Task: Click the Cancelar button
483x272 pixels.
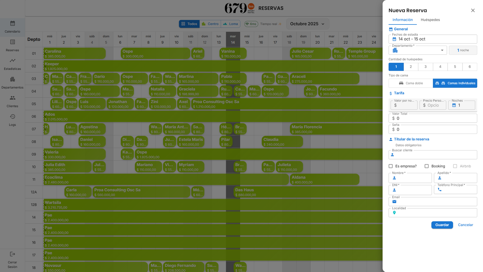Action: tap(465, 225)
